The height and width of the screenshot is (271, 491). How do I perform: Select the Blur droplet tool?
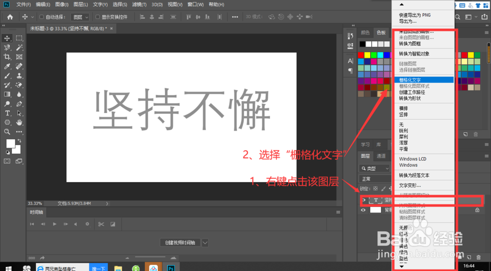click(x=19, y=94)
